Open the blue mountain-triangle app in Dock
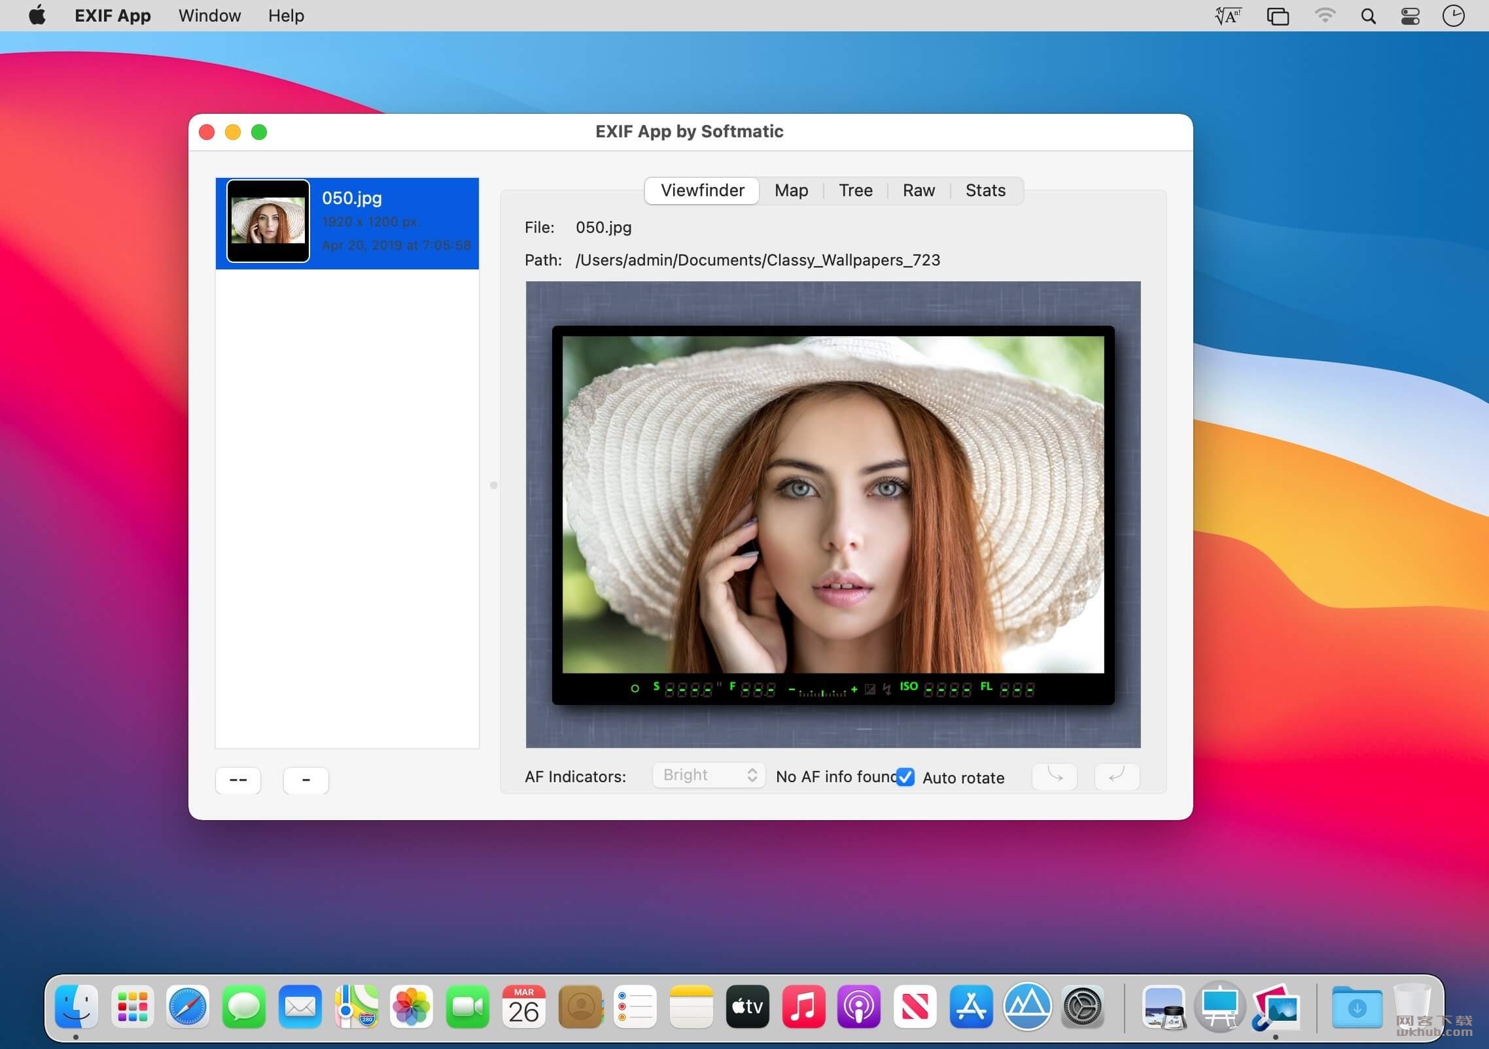1489x1049 pixels. tap(1027, 1006)
